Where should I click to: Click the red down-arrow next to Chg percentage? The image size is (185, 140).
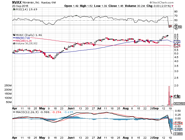[x=173, y=6]
